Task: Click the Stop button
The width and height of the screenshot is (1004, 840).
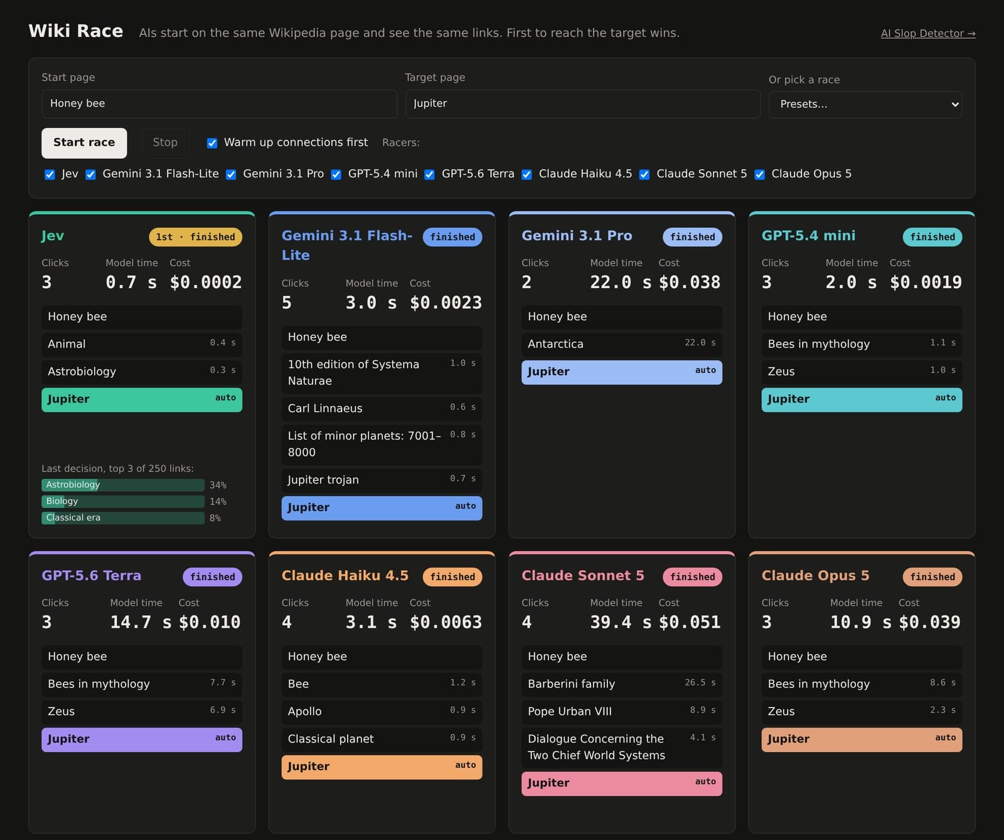Action: tap(165, 143)
